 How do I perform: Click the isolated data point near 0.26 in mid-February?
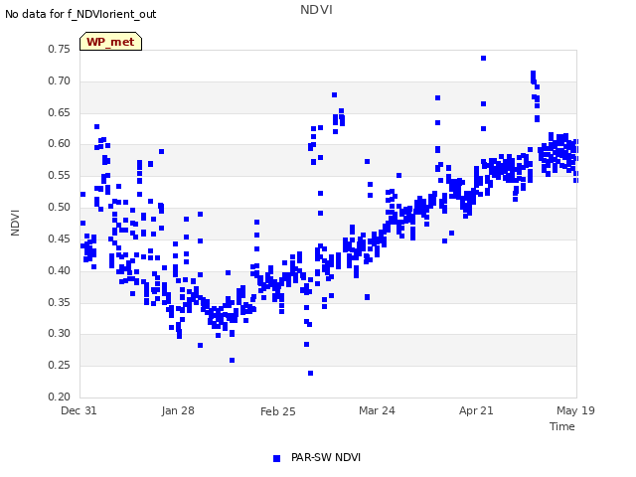click(232, 360)
